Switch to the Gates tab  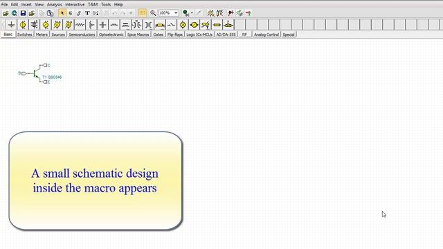pos(159,35)
